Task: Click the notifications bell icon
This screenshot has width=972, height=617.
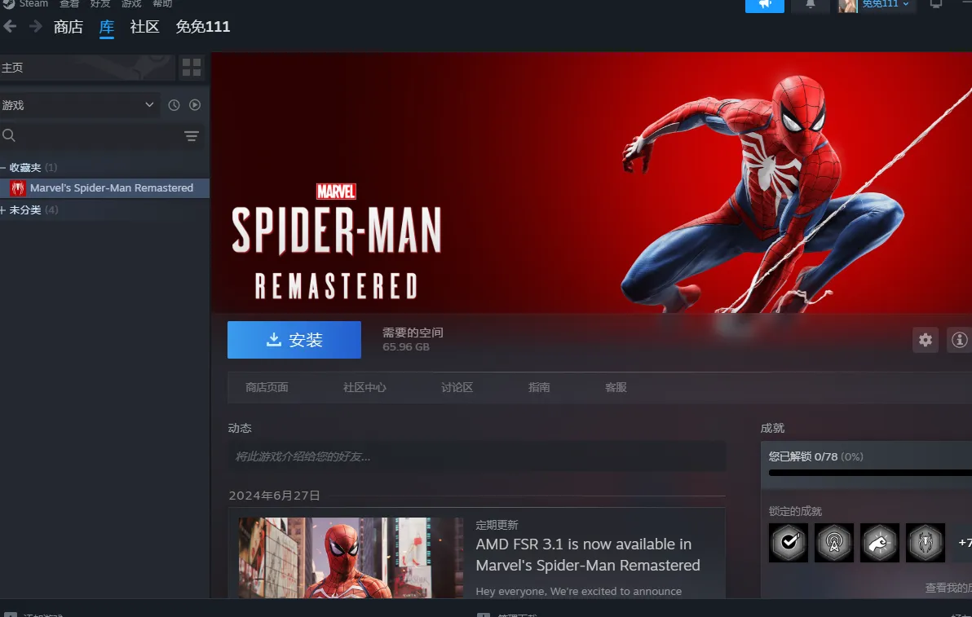Action: click(811, 4)
